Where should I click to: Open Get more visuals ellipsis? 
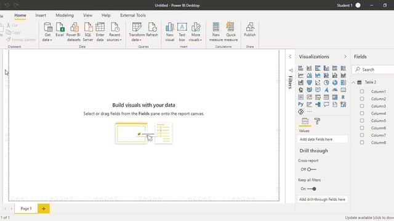click(x=309, y=112)
